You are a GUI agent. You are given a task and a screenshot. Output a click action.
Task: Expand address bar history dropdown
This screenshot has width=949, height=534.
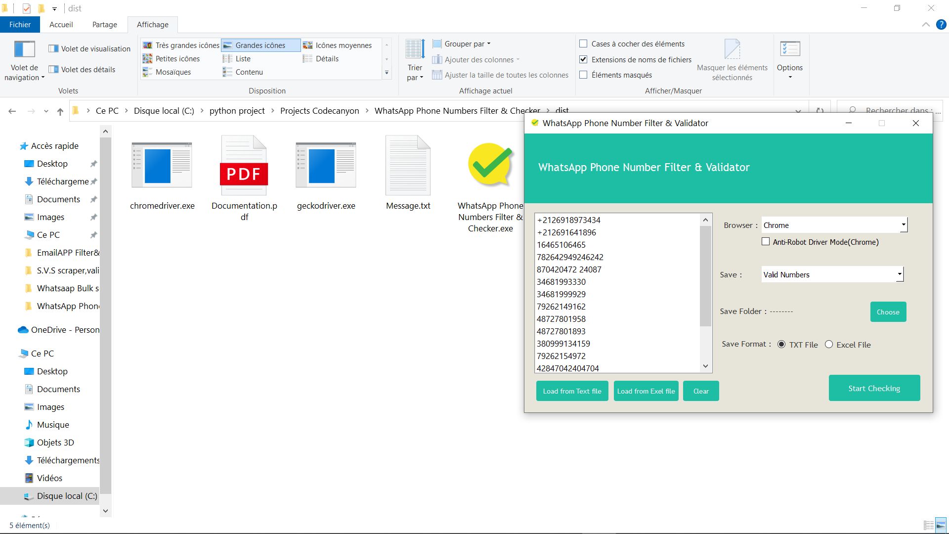(x=798, y=111)
